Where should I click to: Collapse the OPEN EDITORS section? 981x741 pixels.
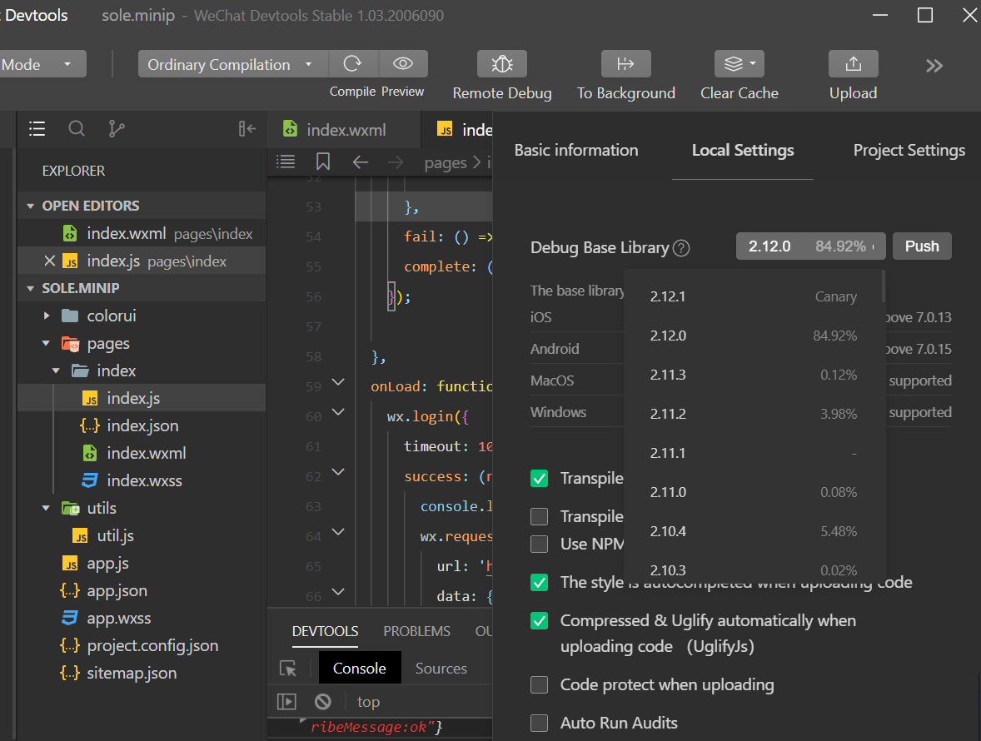click(x=30, y=206)
